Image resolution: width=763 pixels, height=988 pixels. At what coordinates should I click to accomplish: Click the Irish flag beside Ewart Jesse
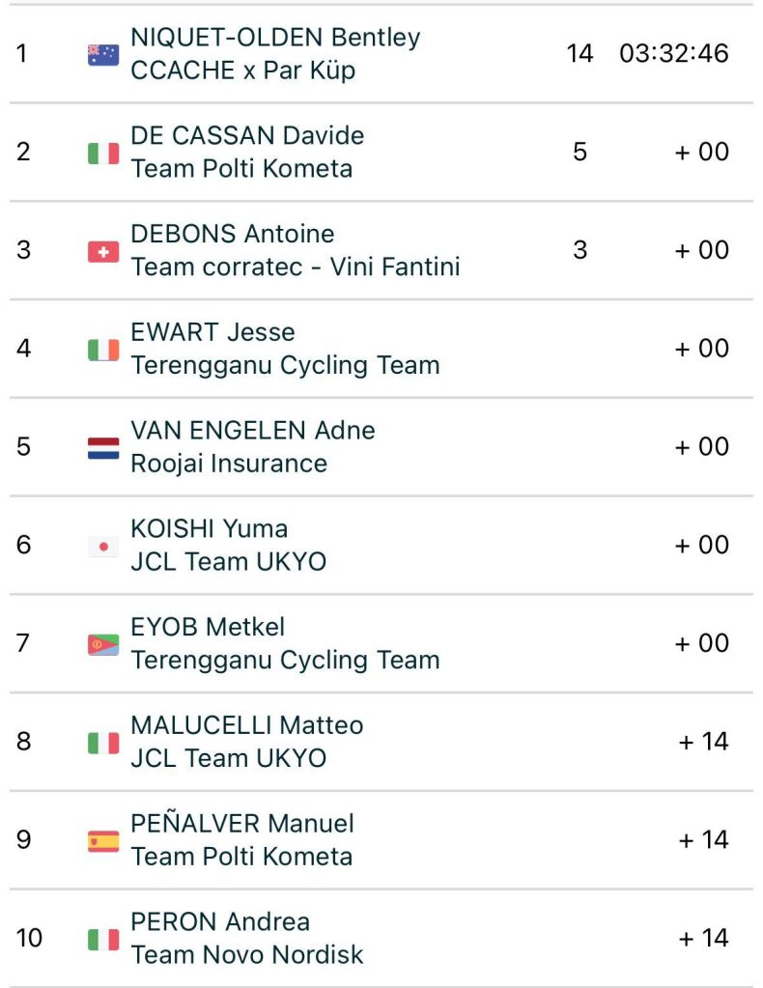pos(103,350)
